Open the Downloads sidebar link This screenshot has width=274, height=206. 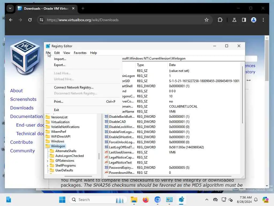click(22, 108)
